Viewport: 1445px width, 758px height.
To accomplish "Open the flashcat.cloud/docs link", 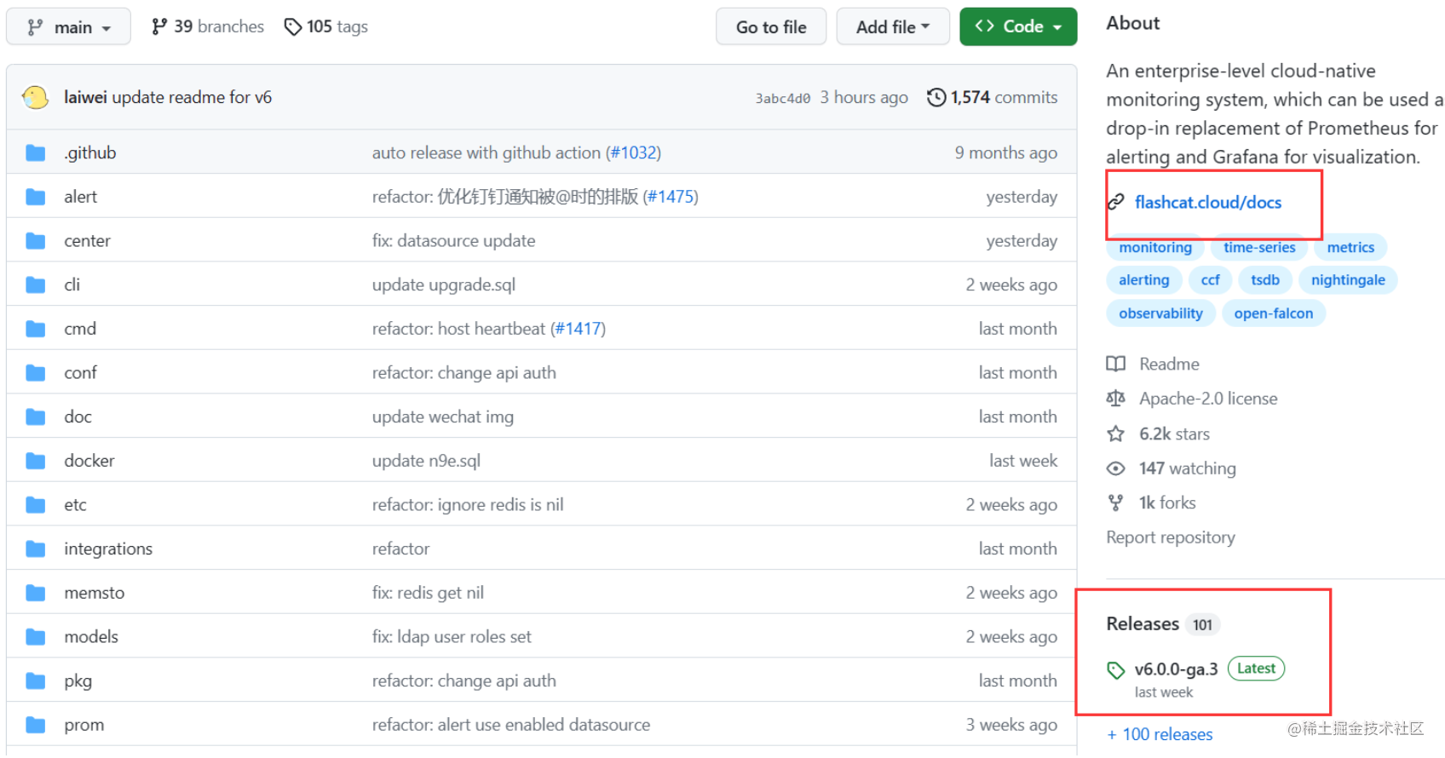I will 1207,203.
